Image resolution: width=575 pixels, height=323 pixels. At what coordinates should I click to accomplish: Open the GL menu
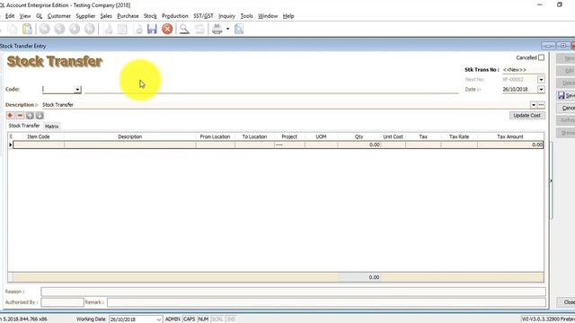tap(40, 16)
